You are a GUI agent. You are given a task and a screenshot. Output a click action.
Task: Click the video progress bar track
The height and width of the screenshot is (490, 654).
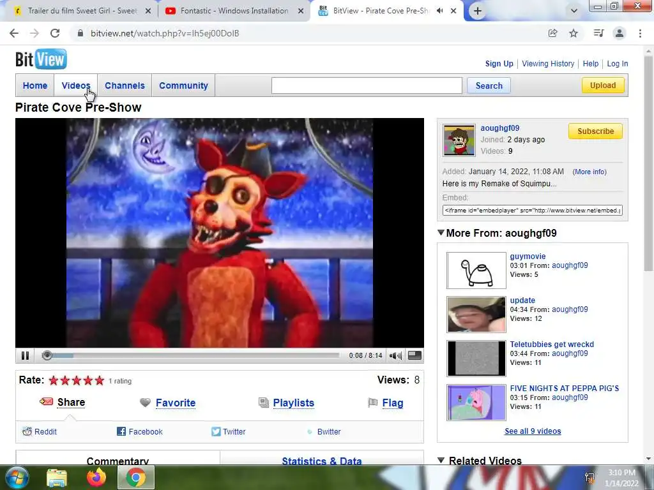coord(191,355)
